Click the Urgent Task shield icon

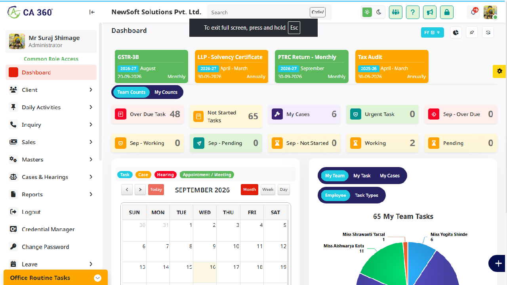[355, 114]
